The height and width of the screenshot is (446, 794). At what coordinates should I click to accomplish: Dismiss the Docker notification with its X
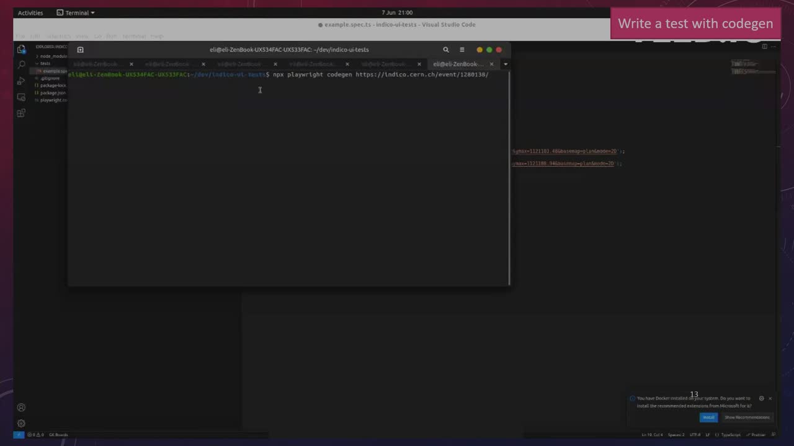pos(770,398)
